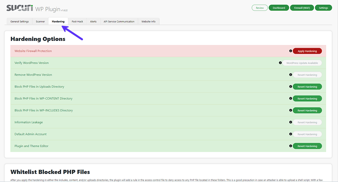Click the Sucuri logo
The image size is (338, 182).
tap(20, 8)
